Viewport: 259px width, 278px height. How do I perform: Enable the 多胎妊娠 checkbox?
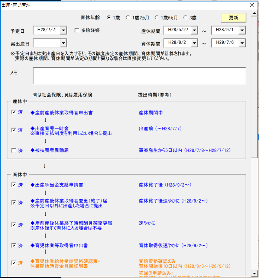(77, 30)
